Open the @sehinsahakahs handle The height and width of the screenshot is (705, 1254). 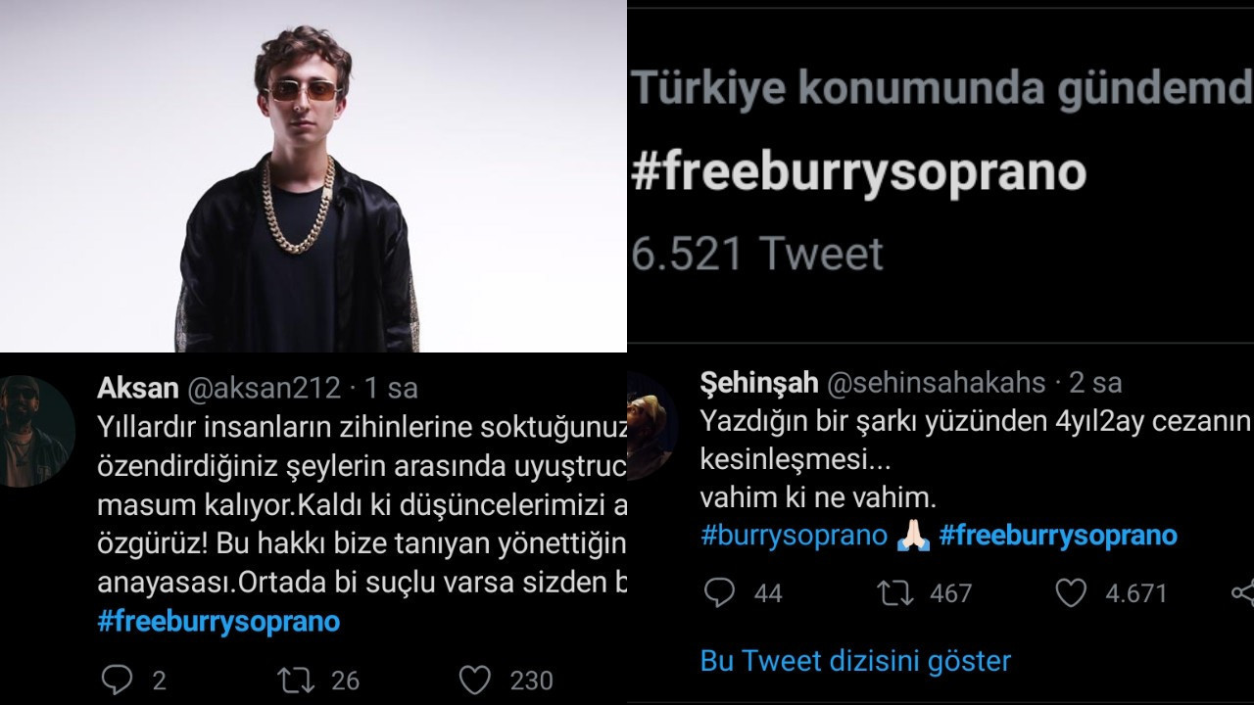(x=937, y=382)
